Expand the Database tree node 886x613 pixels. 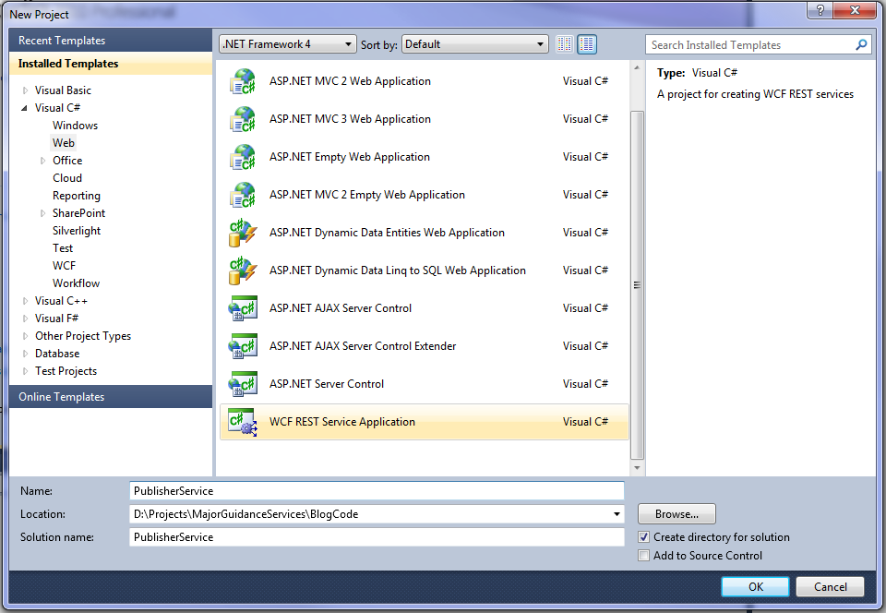tap(26, 354)
